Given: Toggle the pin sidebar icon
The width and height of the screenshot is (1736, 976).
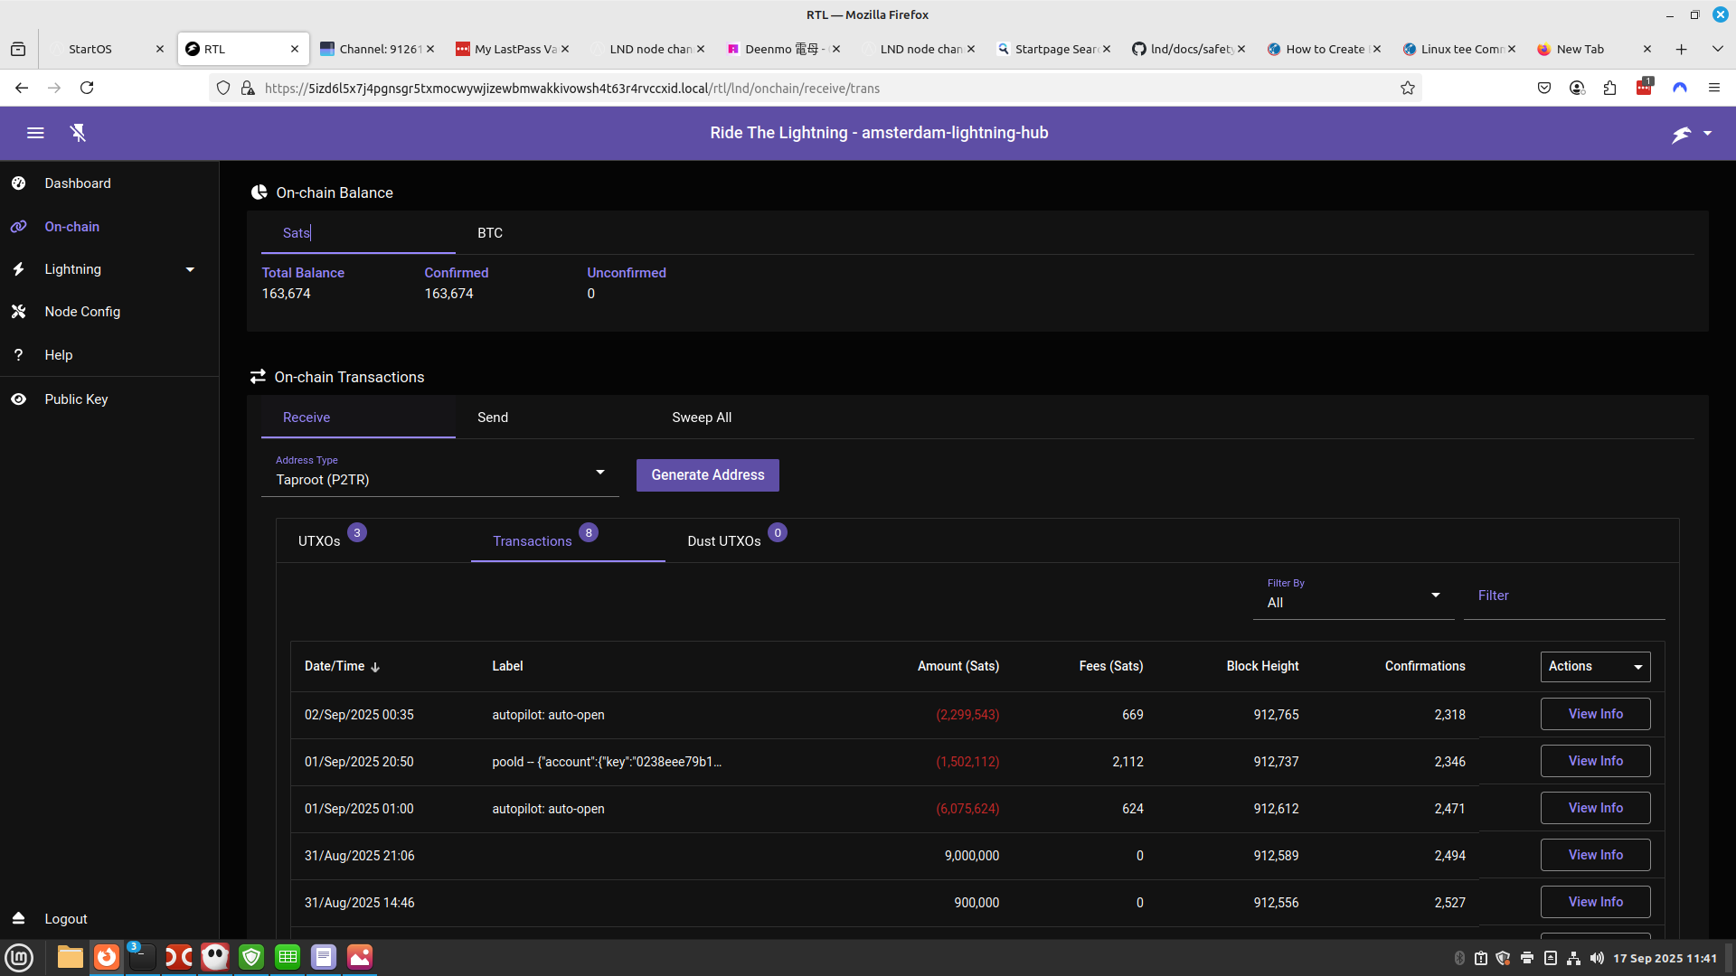Looking at the screenshot, I should [x=79, y=133].
